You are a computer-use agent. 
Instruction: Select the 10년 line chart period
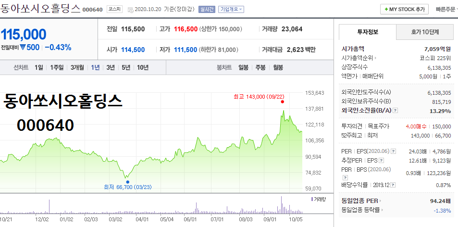(143, 67)
